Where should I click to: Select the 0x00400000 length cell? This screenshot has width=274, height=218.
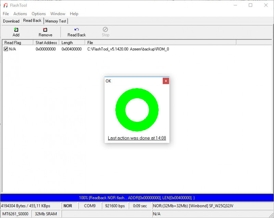coord(72,49)
